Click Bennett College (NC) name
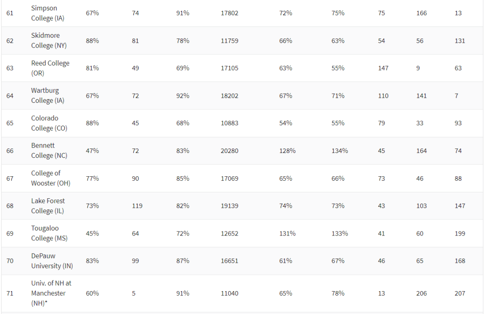The width and height of the screenshot is (485, 314). (x=49, y=151)
